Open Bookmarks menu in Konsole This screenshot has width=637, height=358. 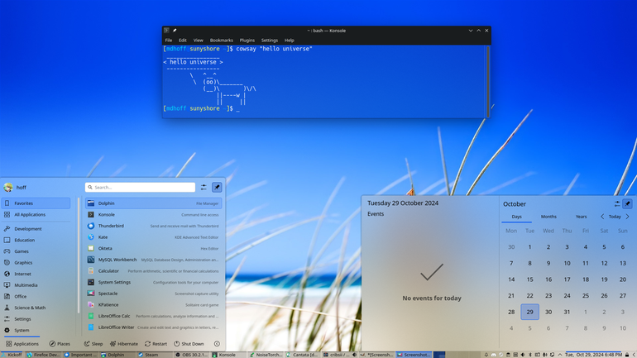click(x=222, y=41)
